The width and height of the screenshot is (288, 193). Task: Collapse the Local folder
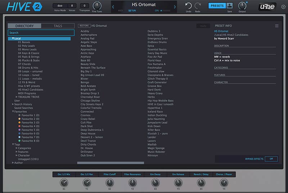13,38
